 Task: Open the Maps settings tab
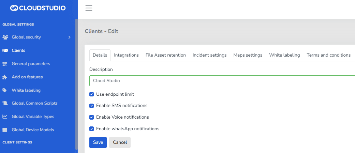[x=248, y=55]
